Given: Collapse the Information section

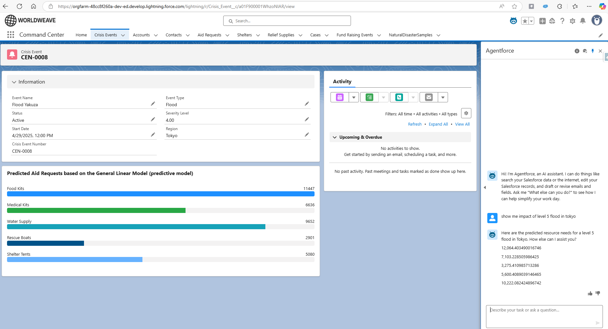Looking at the screenshot, I should pyautogui.click(x=14, y=82).
